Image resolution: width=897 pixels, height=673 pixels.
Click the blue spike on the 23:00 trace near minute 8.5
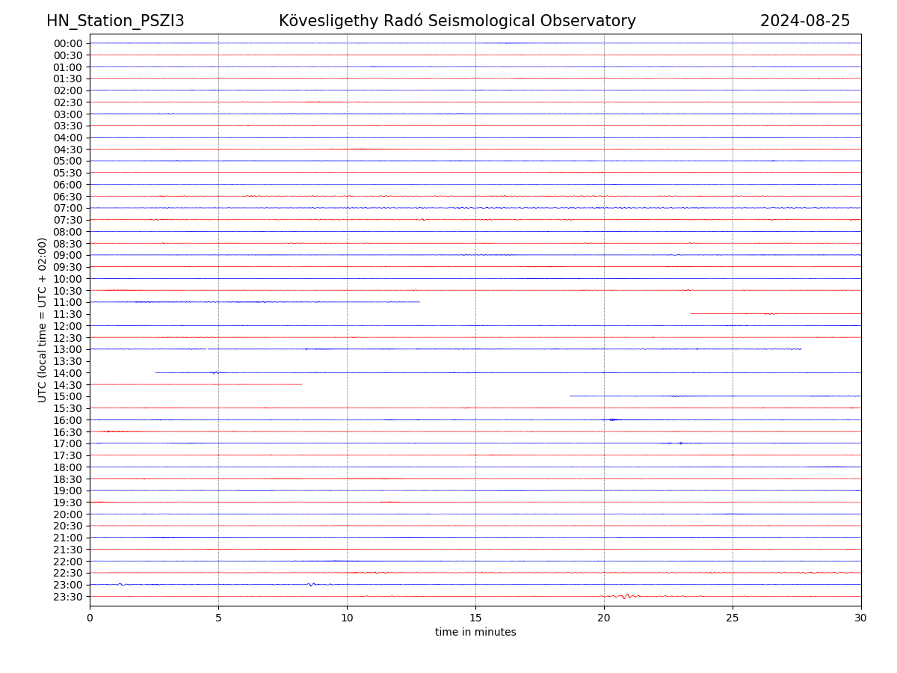(312, 584)
